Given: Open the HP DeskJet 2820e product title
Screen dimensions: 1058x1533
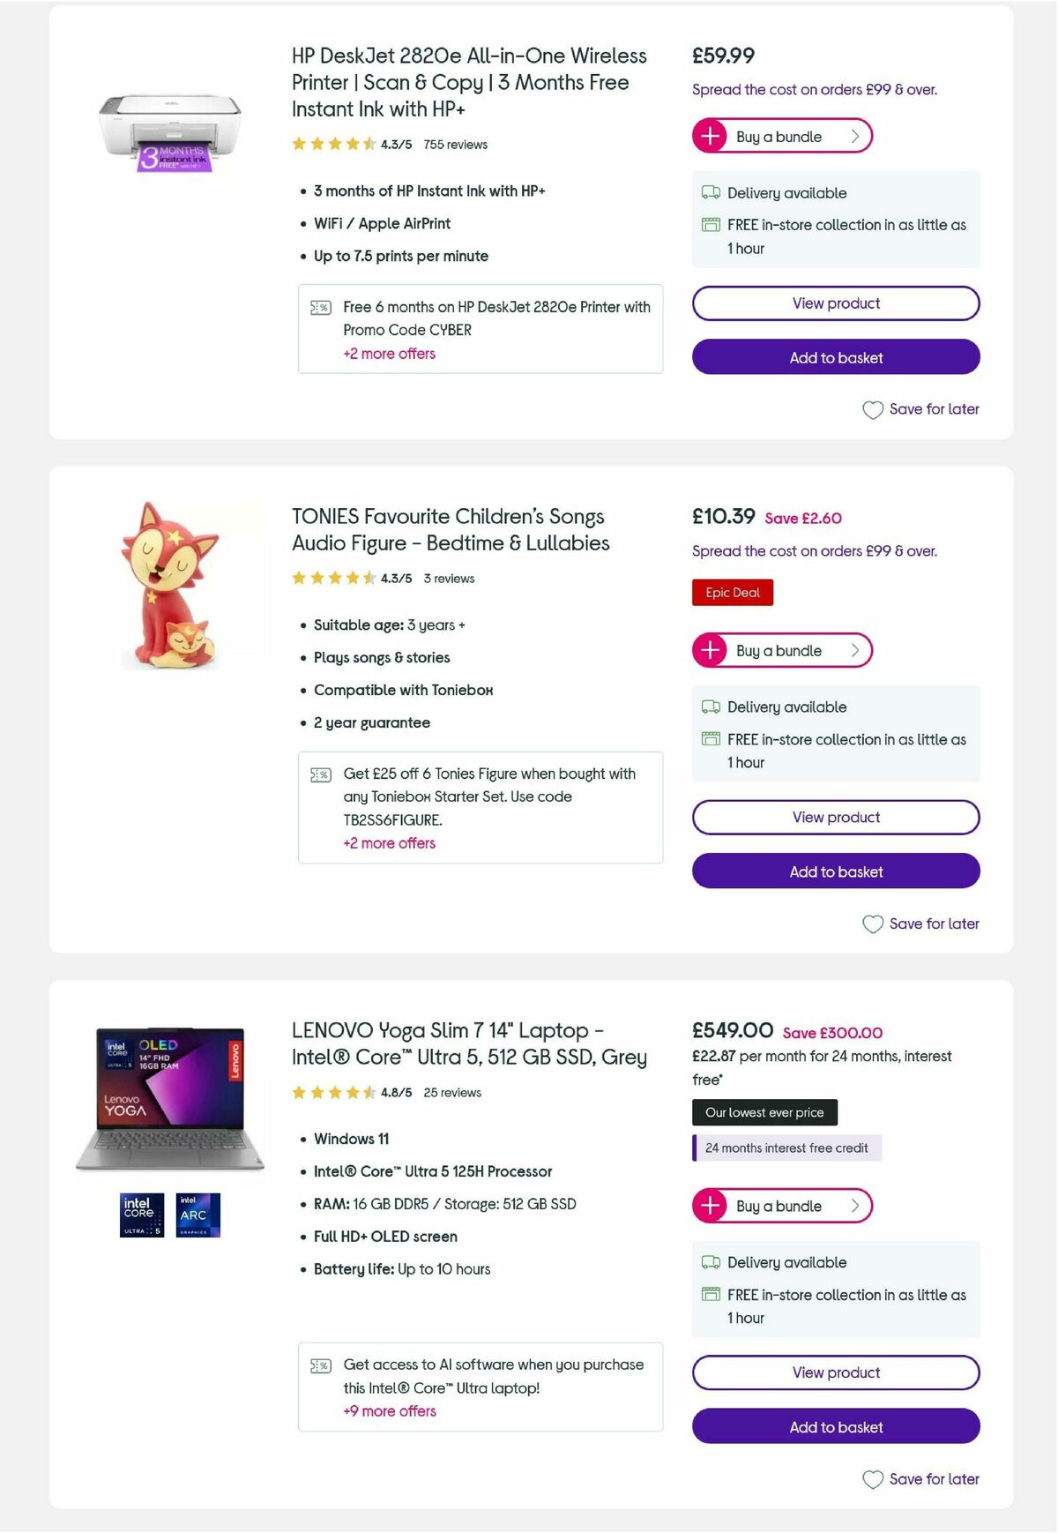Looking at the screenshot, I should tap(468, 82).
